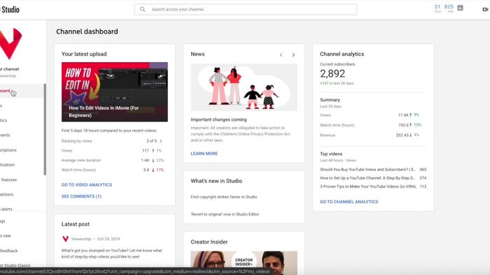This screenshot has height=275, width=490.
Task: Click the news illustration image
Action: (x=244, y=87)
